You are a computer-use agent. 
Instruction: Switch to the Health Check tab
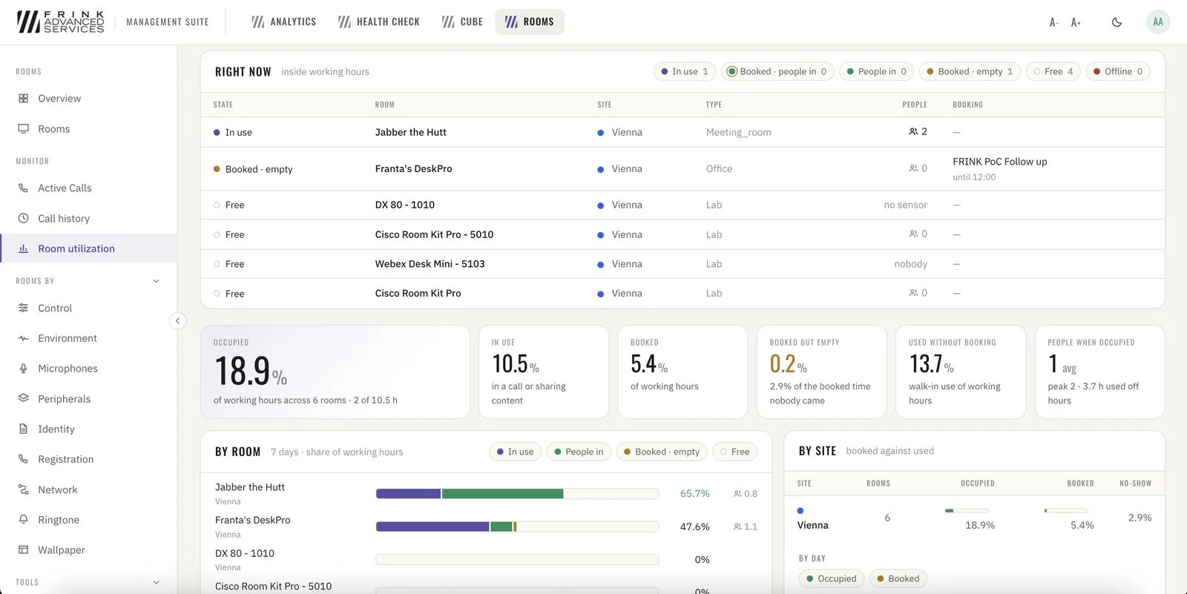379,22
